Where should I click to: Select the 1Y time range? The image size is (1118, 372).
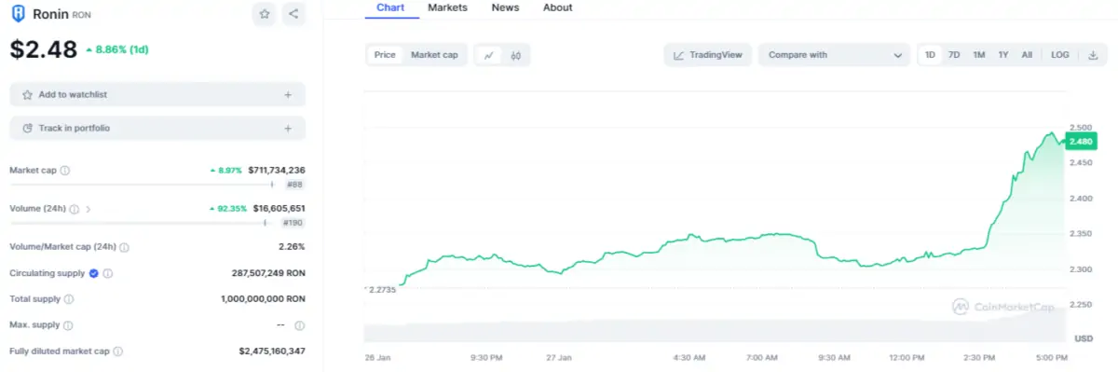click(1003, 55)
